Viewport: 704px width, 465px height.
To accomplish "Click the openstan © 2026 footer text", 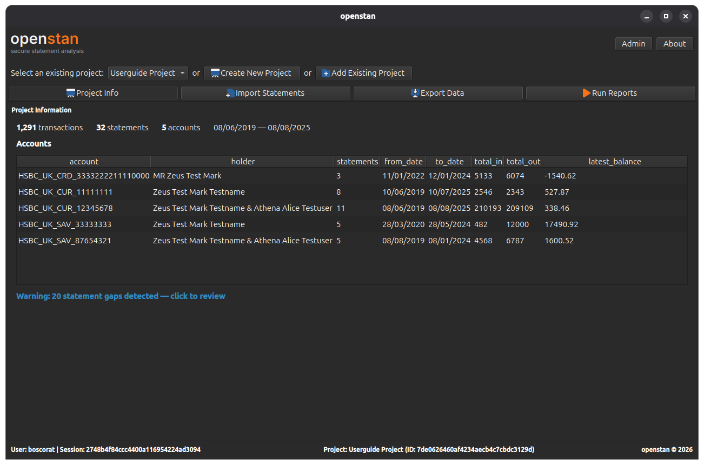I will [x=667, y=449].
